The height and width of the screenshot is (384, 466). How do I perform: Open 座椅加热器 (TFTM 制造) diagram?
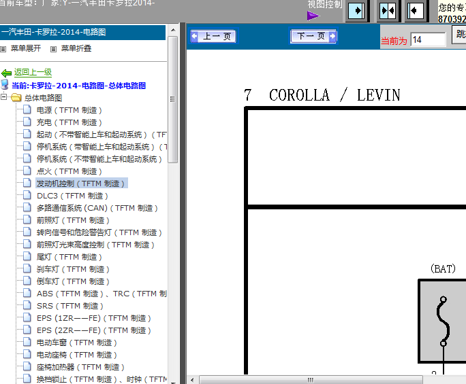(80, 367)
